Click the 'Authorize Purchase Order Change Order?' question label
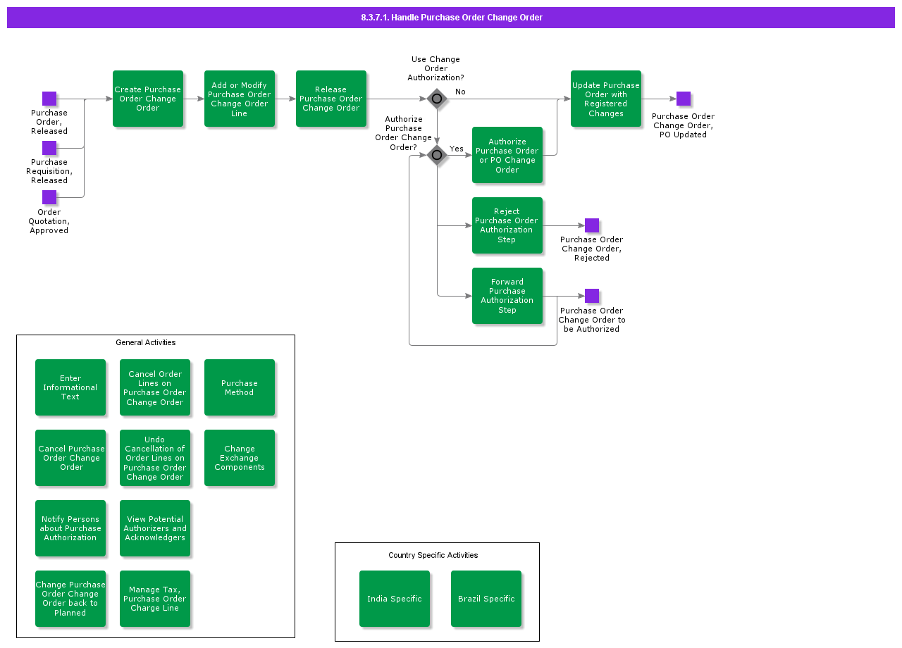Image resolution: width=902 pixels, height=648 pixels. coord(404,133)
